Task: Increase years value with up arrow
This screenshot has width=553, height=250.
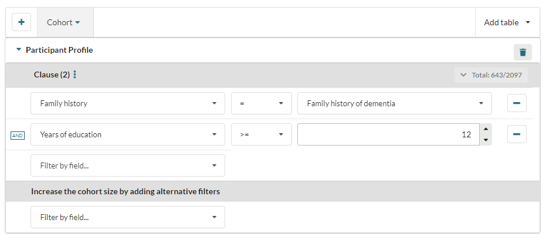Action: point(485,129)
